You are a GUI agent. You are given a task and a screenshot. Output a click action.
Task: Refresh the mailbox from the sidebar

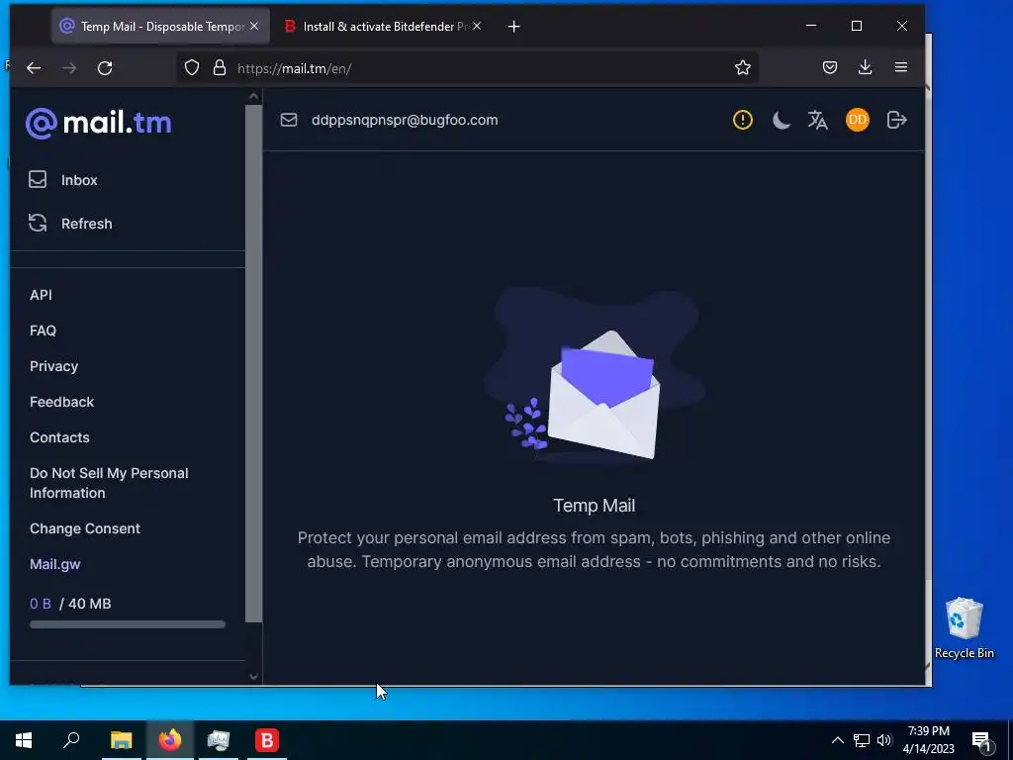pos(70,224)
